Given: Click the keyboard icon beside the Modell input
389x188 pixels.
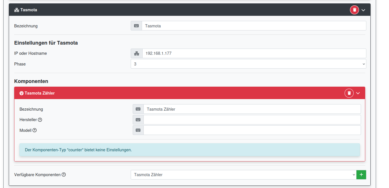Looking at the screenshot, I should click(x=138, y=130).
